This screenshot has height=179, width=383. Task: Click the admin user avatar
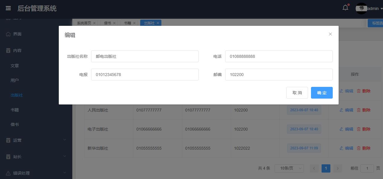click(x=361, y=9)
